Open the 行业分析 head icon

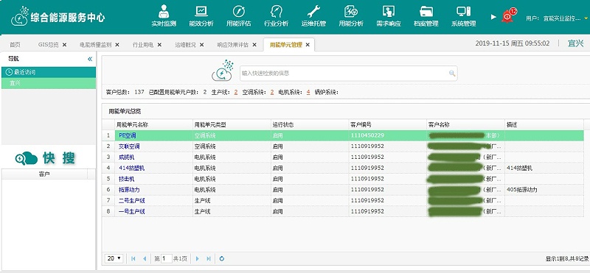click(x=276, y=11)
